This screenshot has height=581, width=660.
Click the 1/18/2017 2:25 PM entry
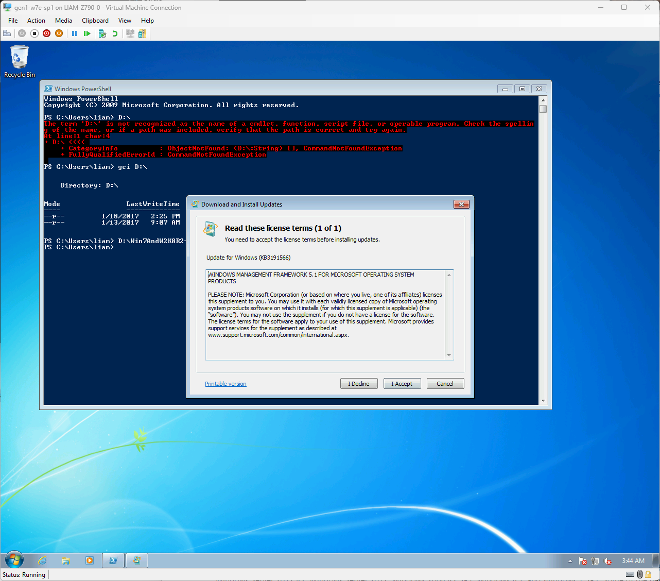click(x=141, y=216)
